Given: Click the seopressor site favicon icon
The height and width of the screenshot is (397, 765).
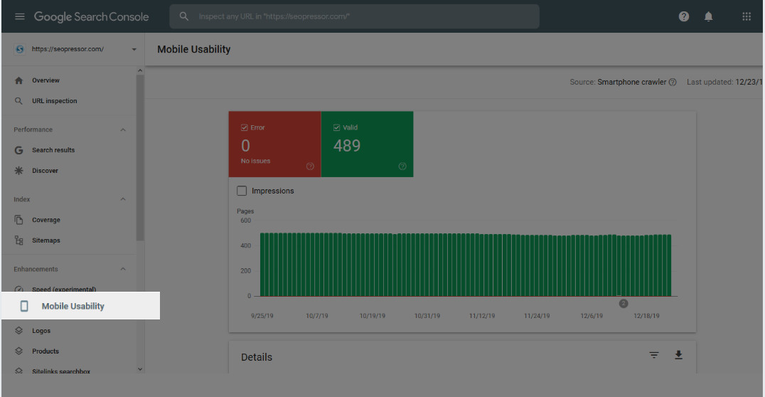Looking at the screenshot, I should [x=19, y=49].
